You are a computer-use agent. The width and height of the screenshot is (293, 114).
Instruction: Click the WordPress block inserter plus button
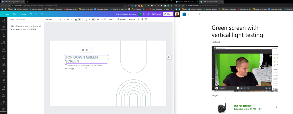[x=184, y=14]
